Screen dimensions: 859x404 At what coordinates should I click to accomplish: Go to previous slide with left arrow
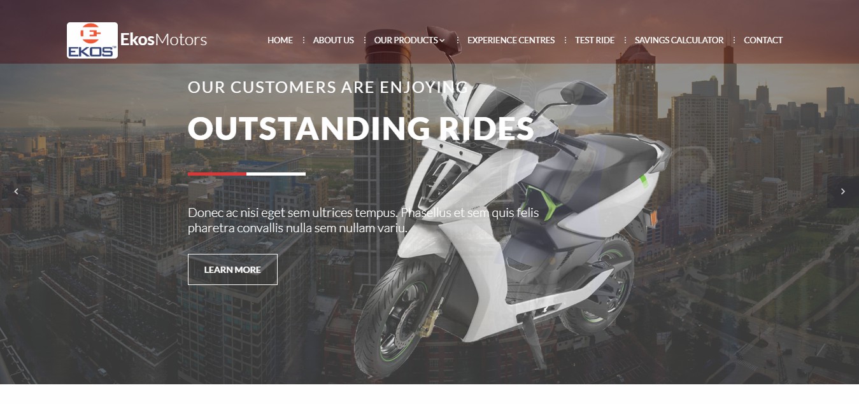[16, 192]
